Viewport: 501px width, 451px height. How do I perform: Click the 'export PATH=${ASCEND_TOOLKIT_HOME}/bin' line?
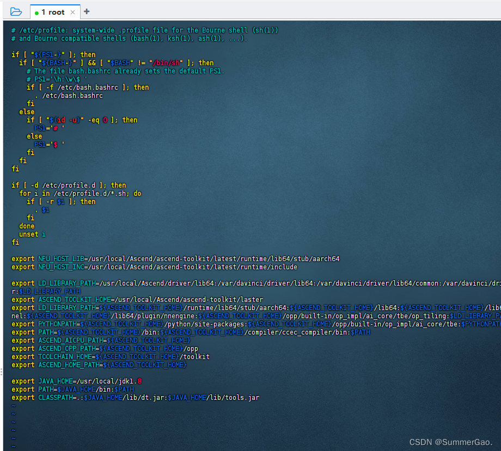click(191, 332)
